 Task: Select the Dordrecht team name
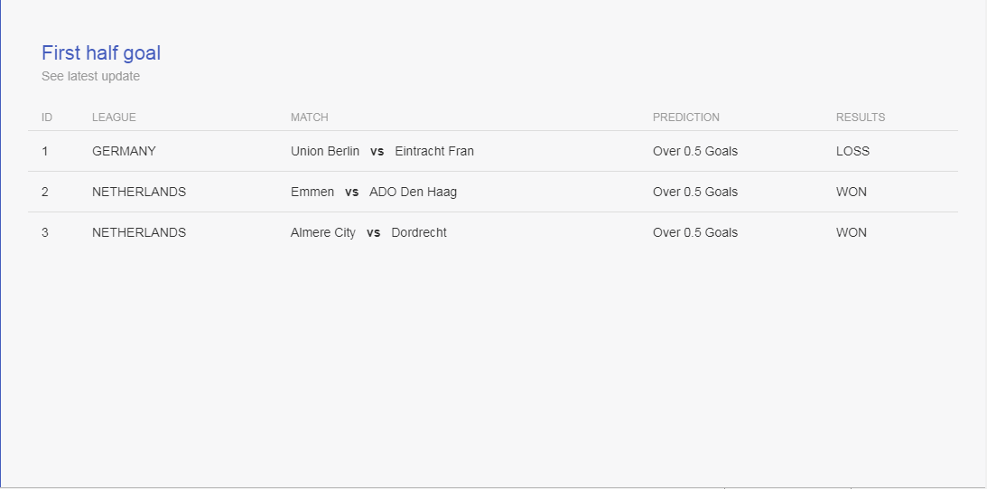[x=419, y=232]
